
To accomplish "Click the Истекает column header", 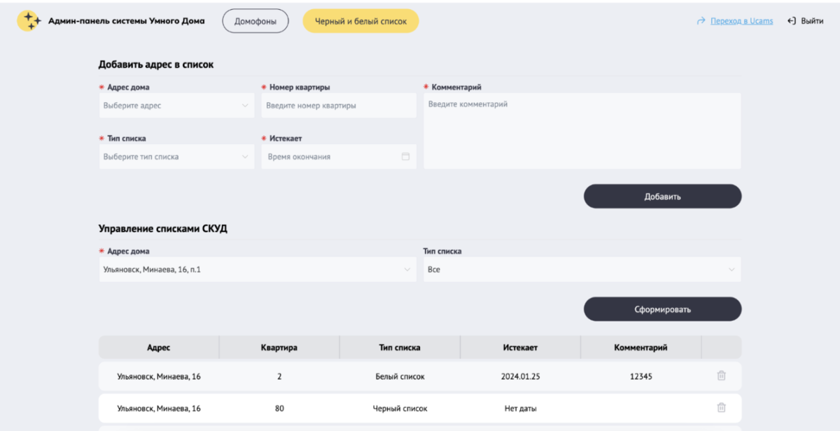I will click(520, 347).
